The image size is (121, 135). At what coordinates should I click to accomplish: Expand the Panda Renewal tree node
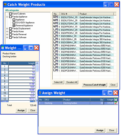[x=7, y=34]
